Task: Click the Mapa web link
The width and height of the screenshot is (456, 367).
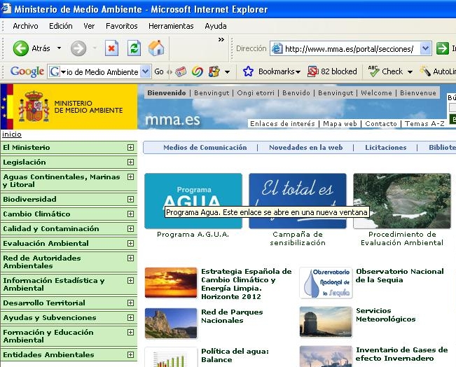Action: (x=340, y=124)
